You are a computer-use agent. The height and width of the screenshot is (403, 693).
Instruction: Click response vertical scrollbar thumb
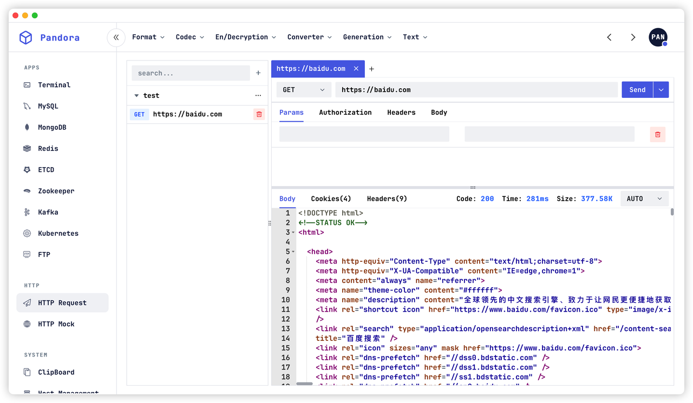point(672,212)
